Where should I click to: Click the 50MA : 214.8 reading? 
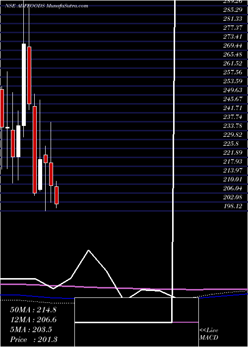(x=33, y=310)
